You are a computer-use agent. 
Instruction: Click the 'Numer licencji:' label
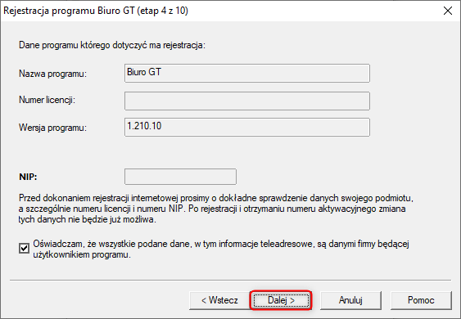tap(47, 100)
